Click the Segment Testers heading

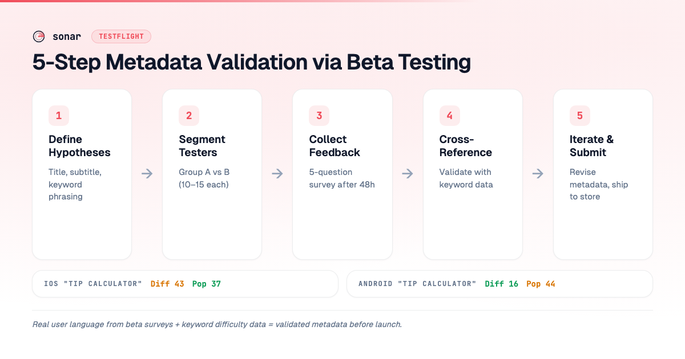[202, 146]
